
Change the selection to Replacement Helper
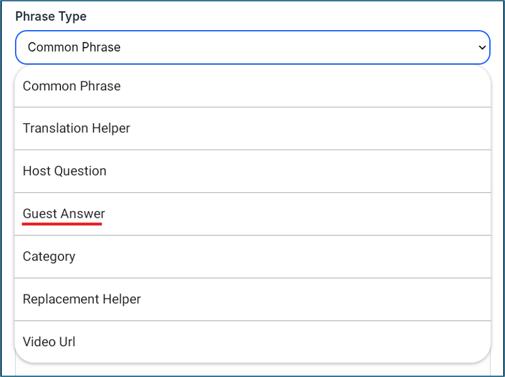252,299
